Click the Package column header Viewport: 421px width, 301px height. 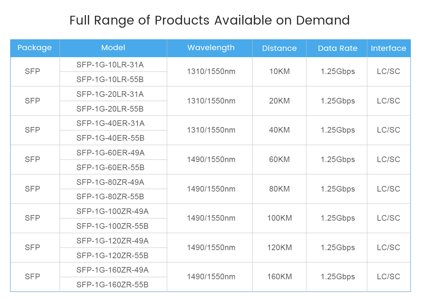click(x=35, y=48)
